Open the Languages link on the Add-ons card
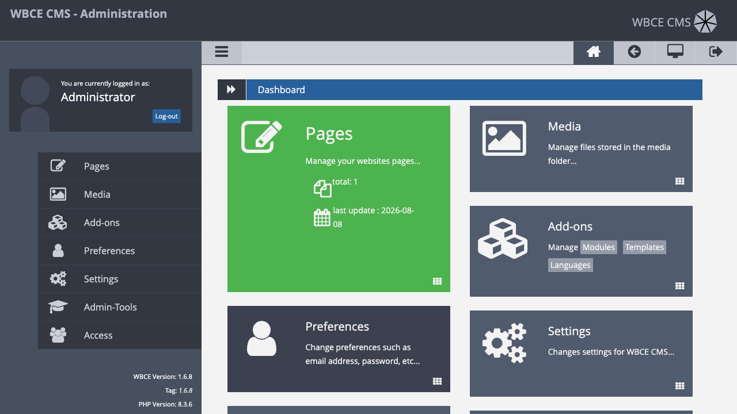This screenshot has width=737, height=414. pos(570,265)
